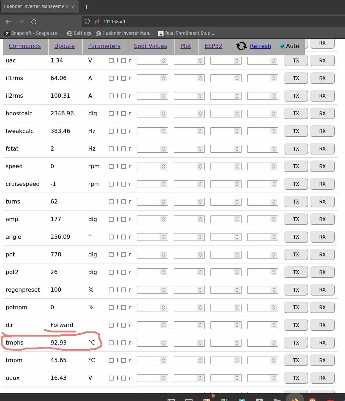
Task: Close the Huebner Inverter Management tab
Action: tap(73, 7)
